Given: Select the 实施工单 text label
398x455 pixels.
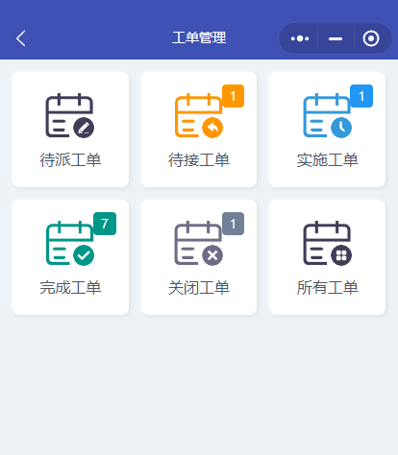Looking at the screenshot, I should click(328, 160).
